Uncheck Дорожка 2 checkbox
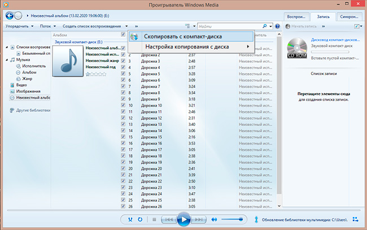Viewport: 367px width, 230px height. pos(123,55)
